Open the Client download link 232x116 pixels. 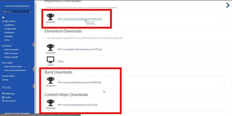[60, 62]
